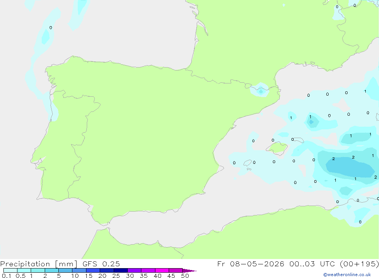Click the '(00+195)' forecast hour text
This screenshot has height=278, width=379.
click(x=359, y=264)
